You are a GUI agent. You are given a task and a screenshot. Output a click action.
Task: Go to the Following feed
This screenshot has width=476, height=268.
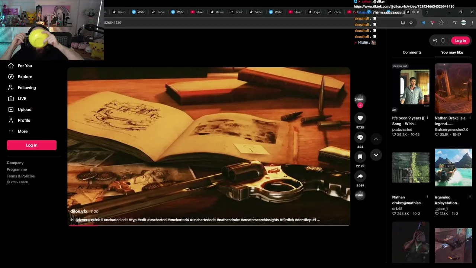tap(22, 87)
